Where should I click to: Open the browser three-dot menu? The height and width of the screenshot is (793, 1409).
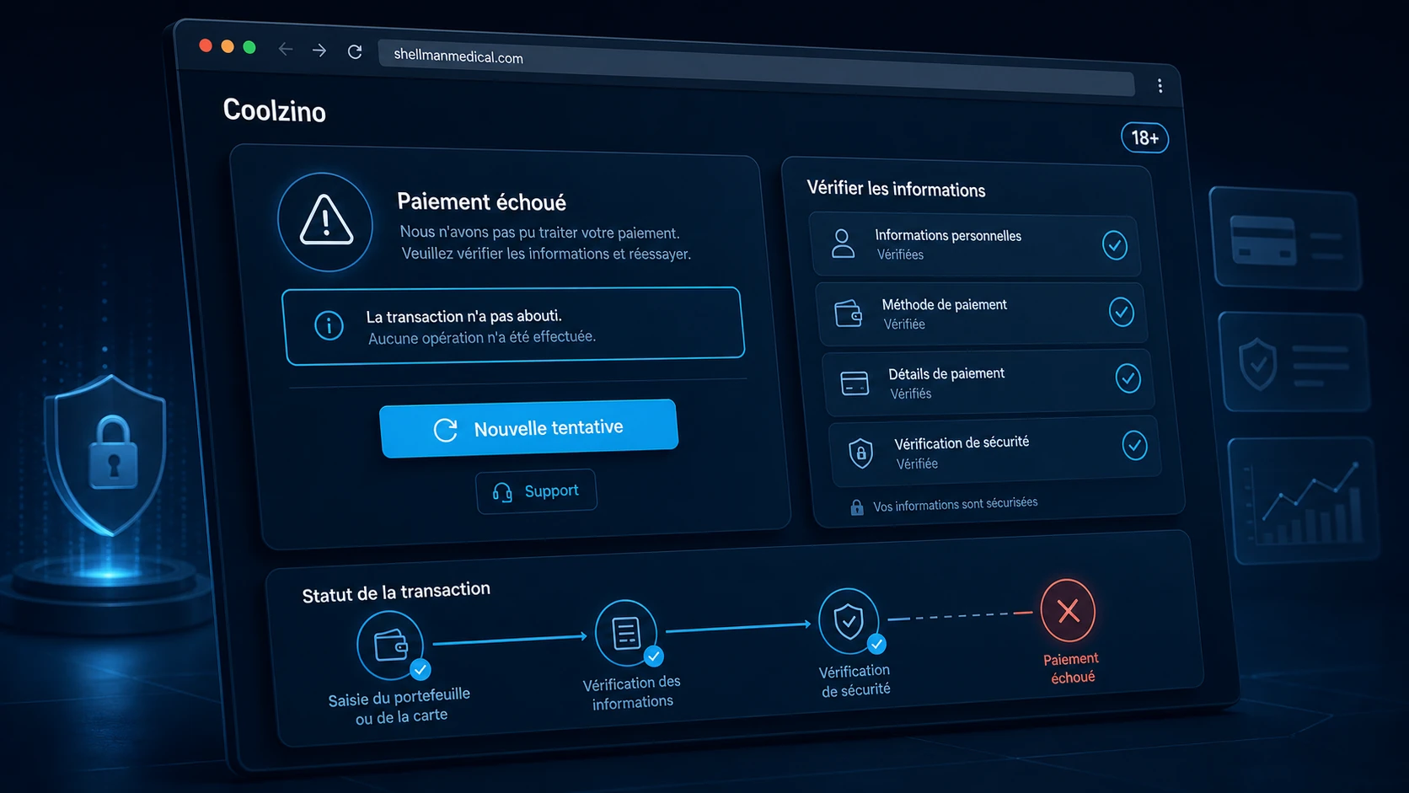pyautogui.click(x=1160, y=86)
